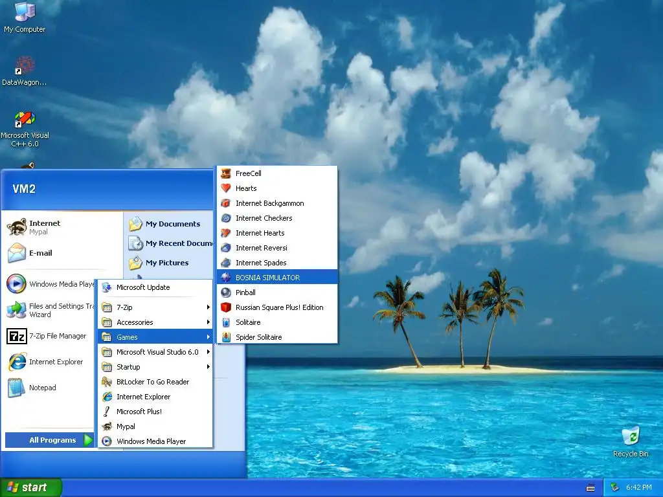The width and height of the screenshot is (663, 497).
Task: Click the taskbar keyboard icon
Action: point(590,488)
